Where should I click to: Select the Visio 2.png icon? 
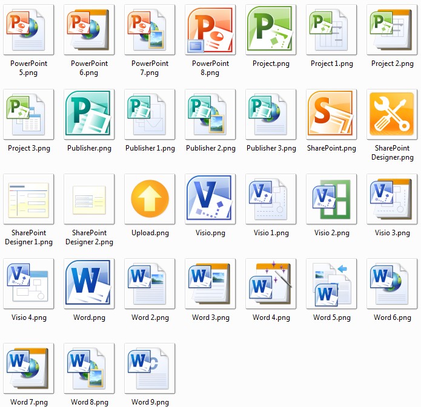click(x=331, y=199)
